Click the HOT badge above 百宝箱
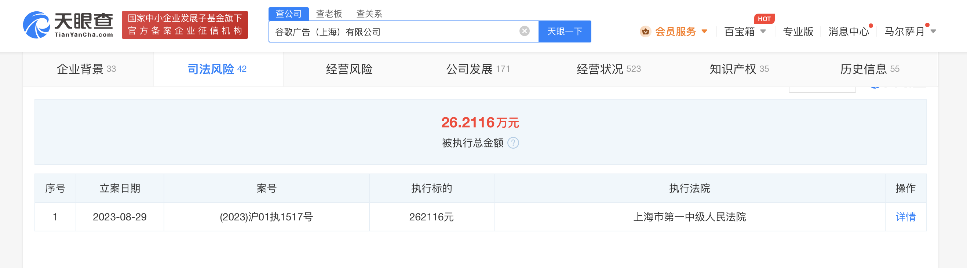Screen dimensions: 967x268 pos(763,19)
